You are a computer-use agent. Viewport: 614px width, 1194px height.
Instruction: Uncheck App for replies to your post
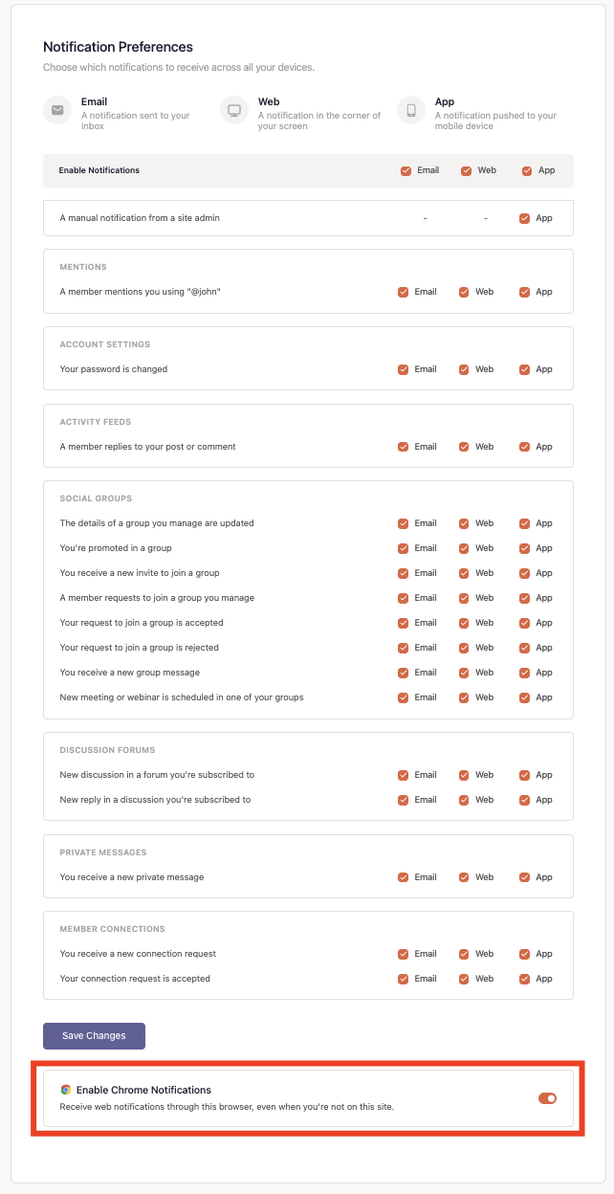click(x=524, y=447)
